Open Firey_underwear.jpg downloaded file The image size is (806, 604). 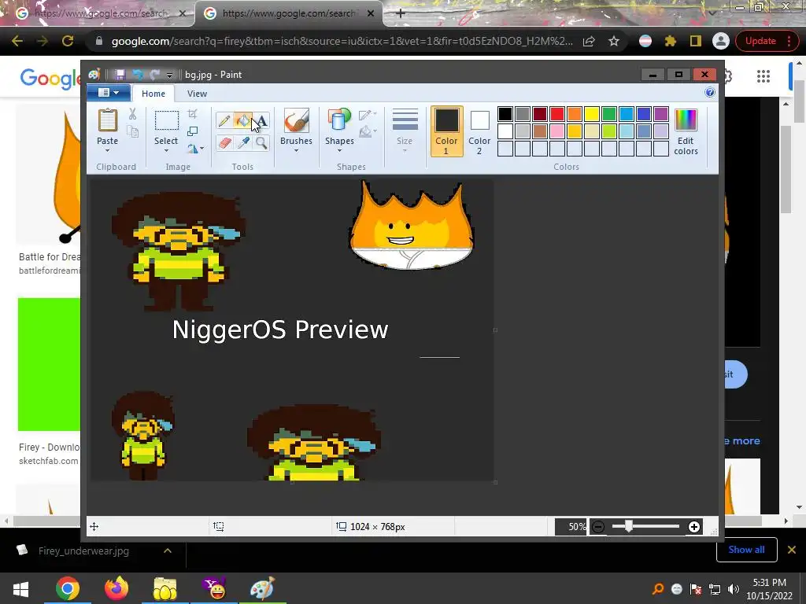click(x=83, y=551)
